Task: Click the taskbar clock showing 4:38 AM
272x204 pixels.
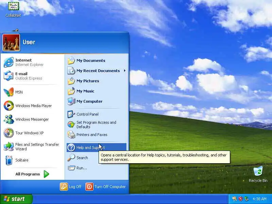Action: [x=259, y=199]
